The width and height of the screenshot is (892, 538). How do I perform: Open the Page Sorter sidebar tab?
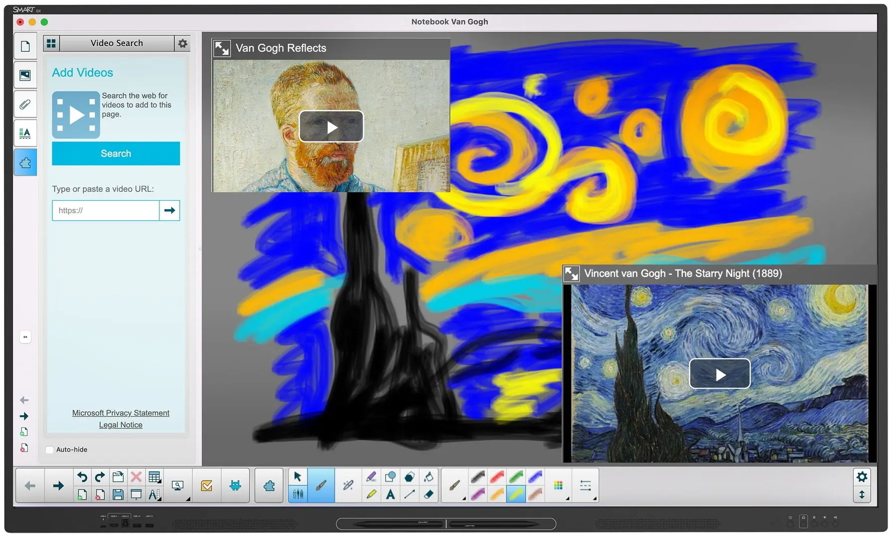point(25,46)
